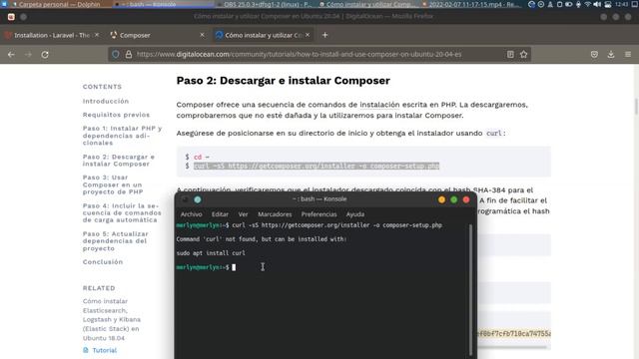Select the Cómo instalar y utilizar tab

pyautogui.click(x=263, y=35)
